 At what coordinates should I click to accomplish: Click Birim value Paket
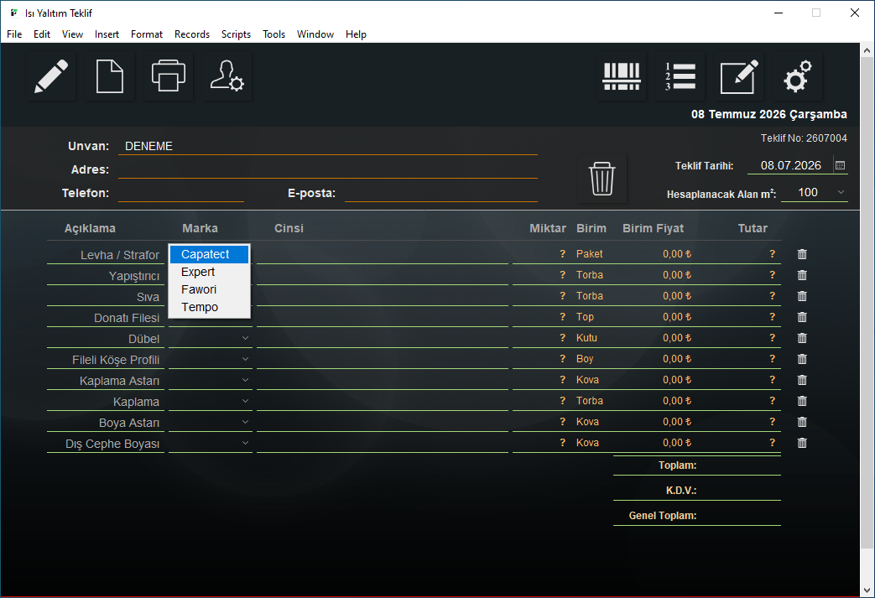(x=589, y=254)
